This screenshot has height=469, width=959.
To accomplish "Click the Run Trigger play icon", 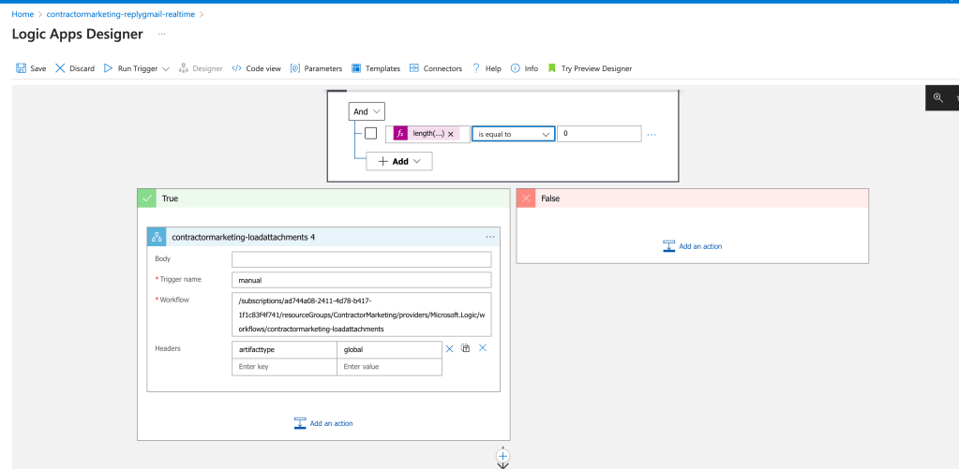I will tap(108, 68).
